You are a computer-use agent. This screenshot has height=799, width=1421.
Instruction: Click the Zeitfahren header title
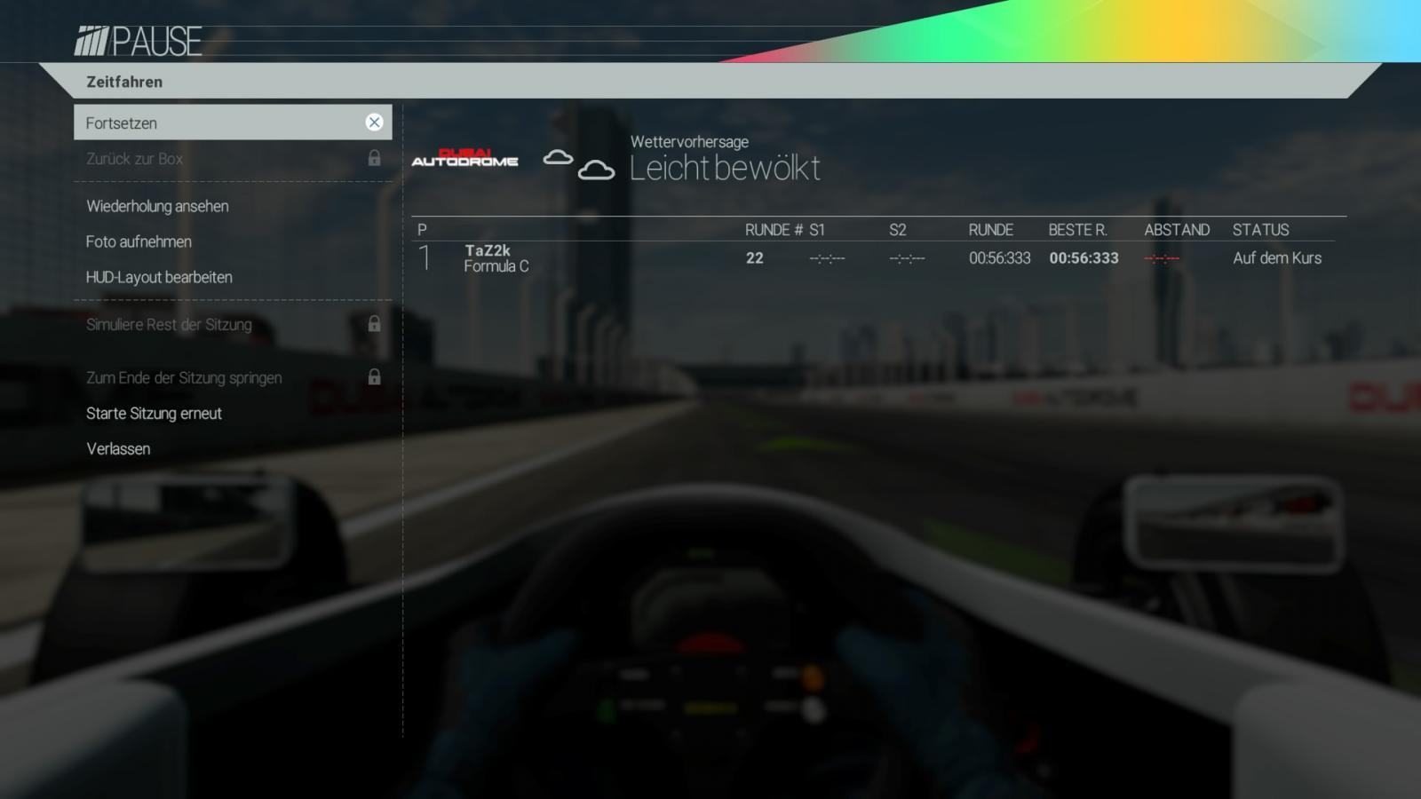click(x=124, y=82)
